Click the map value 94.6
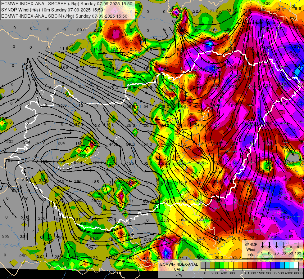 point(62,105)
